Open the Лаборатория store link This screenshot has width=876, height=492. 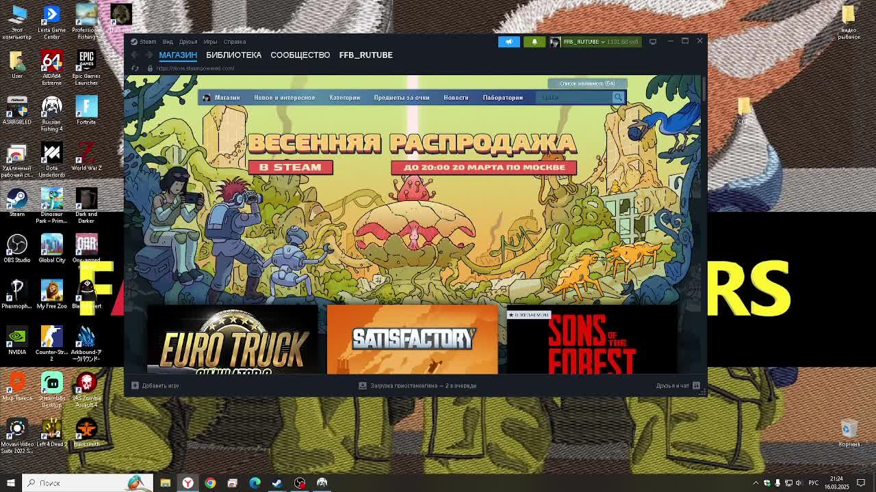502,97
